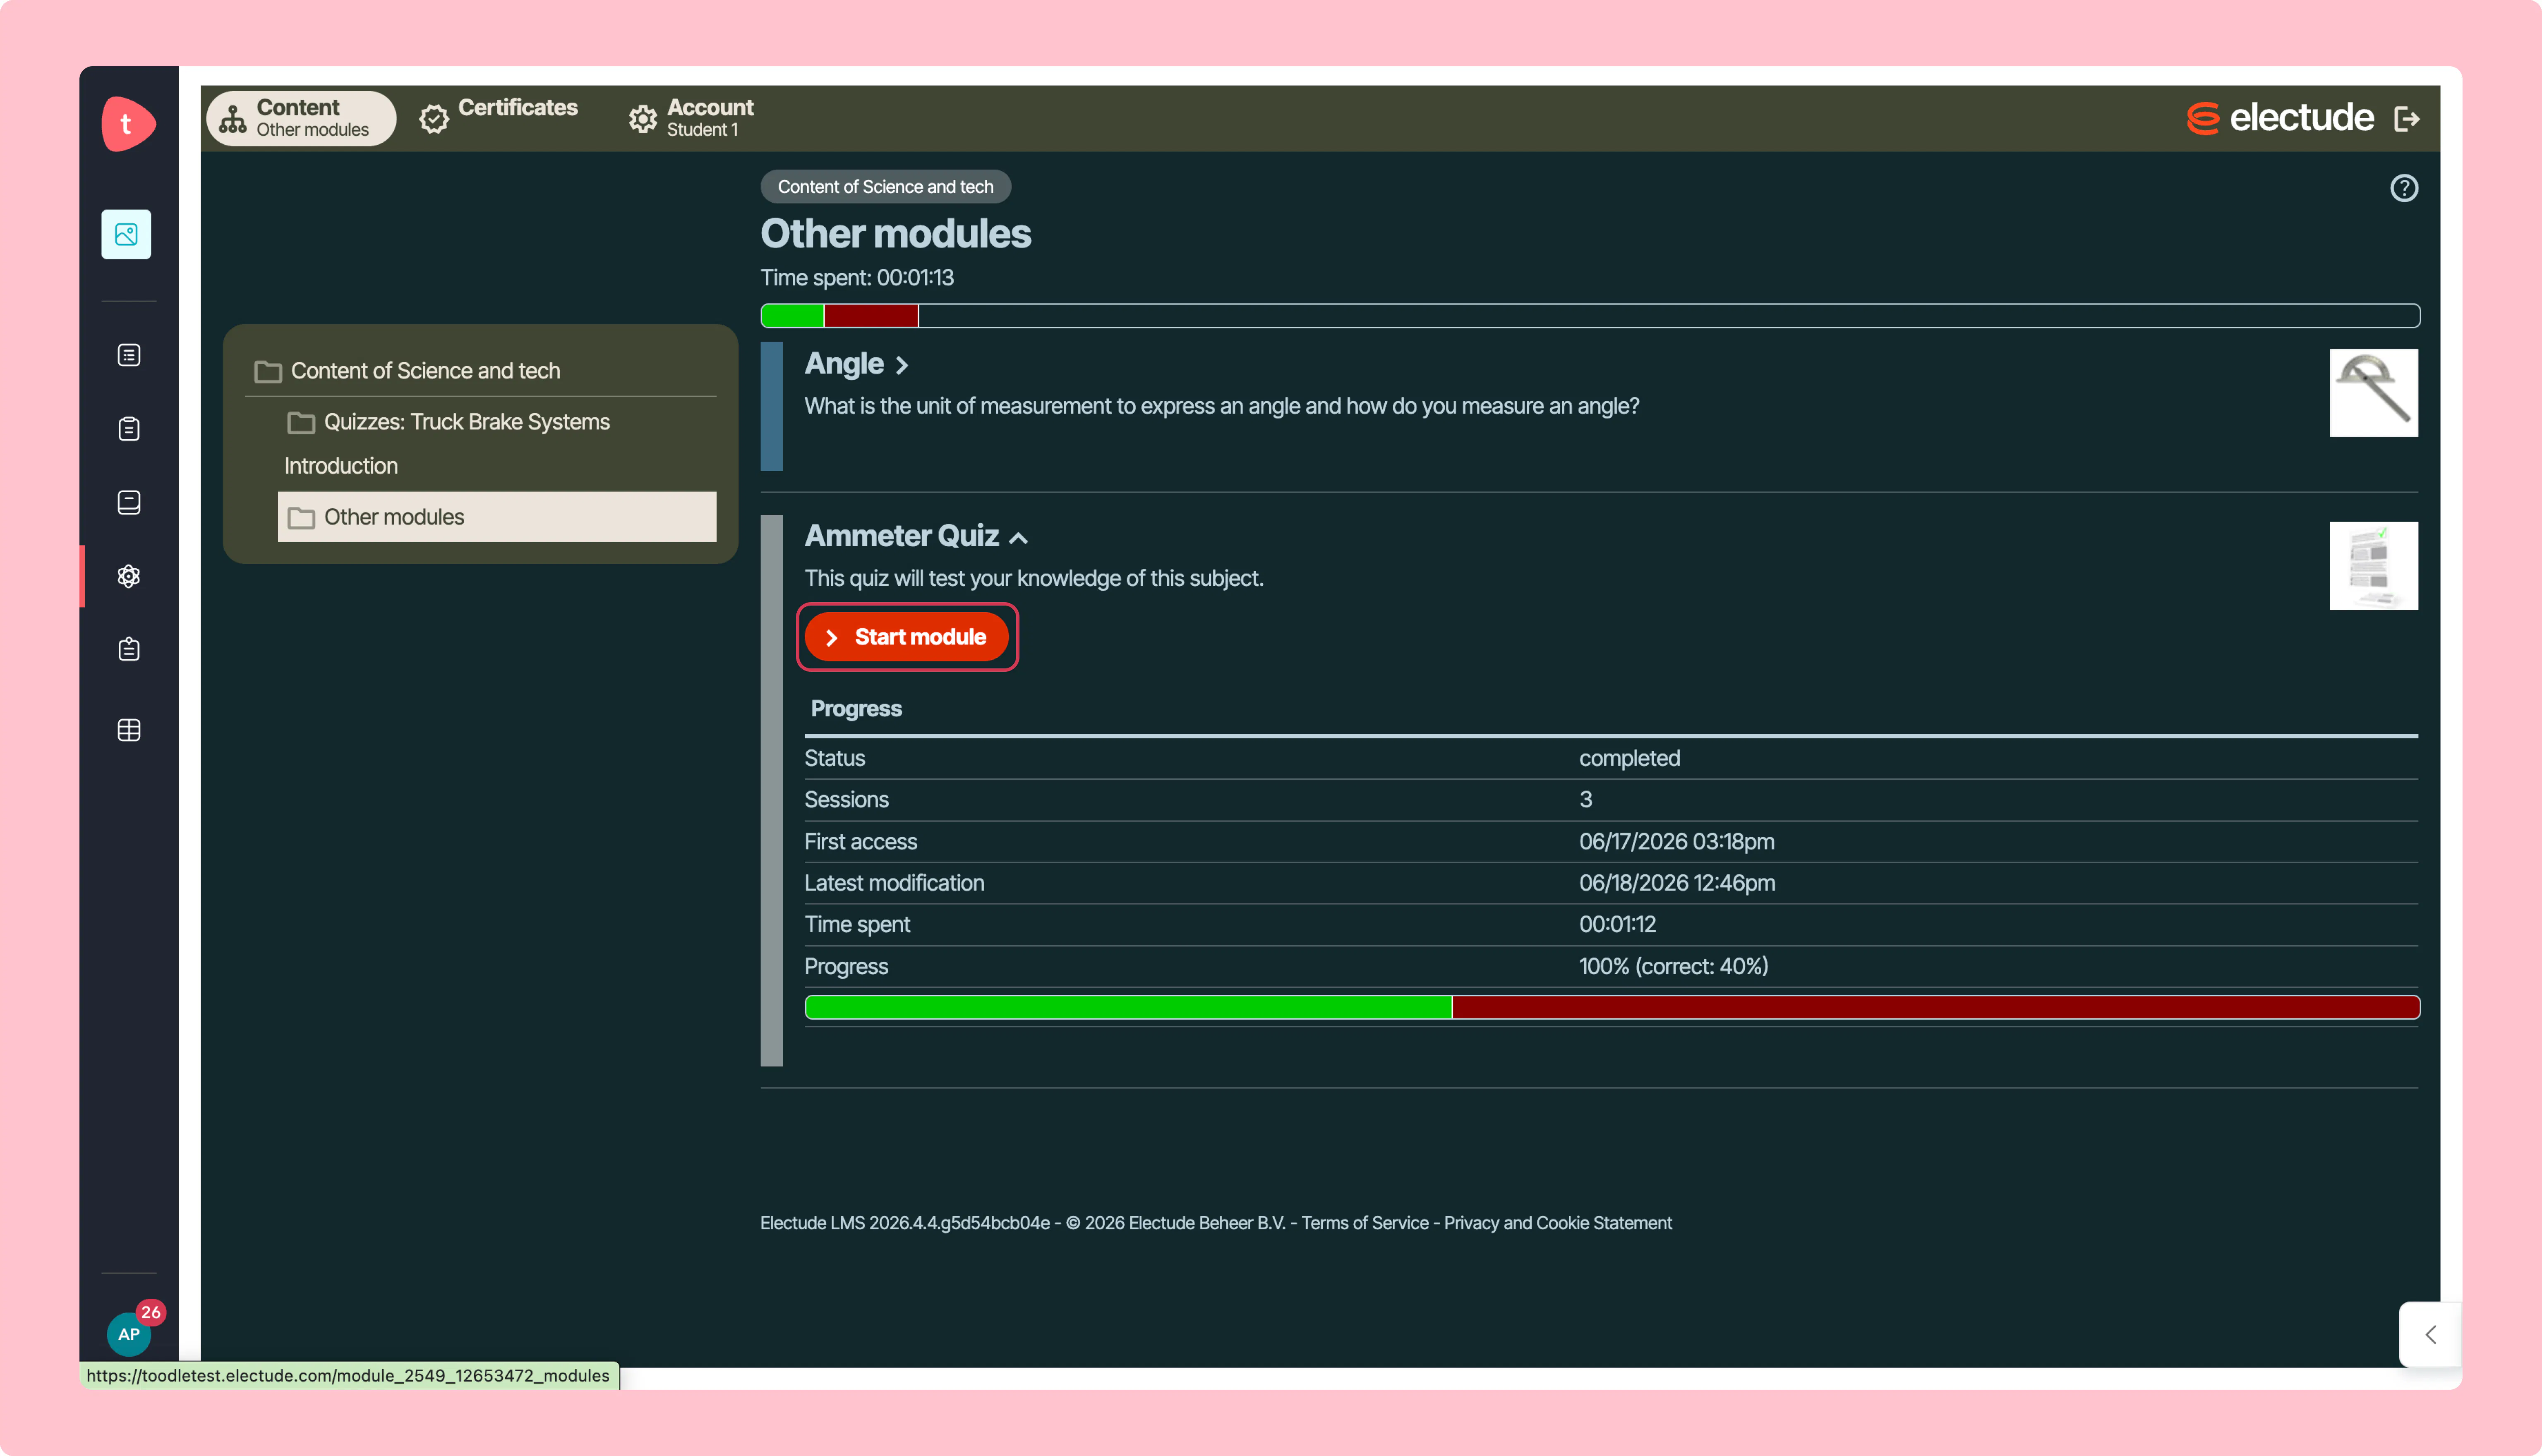This screenshot has width=2542, height=1456.
Task: Click the status bar URL at the bottom
Action: tap(348, 1376)
